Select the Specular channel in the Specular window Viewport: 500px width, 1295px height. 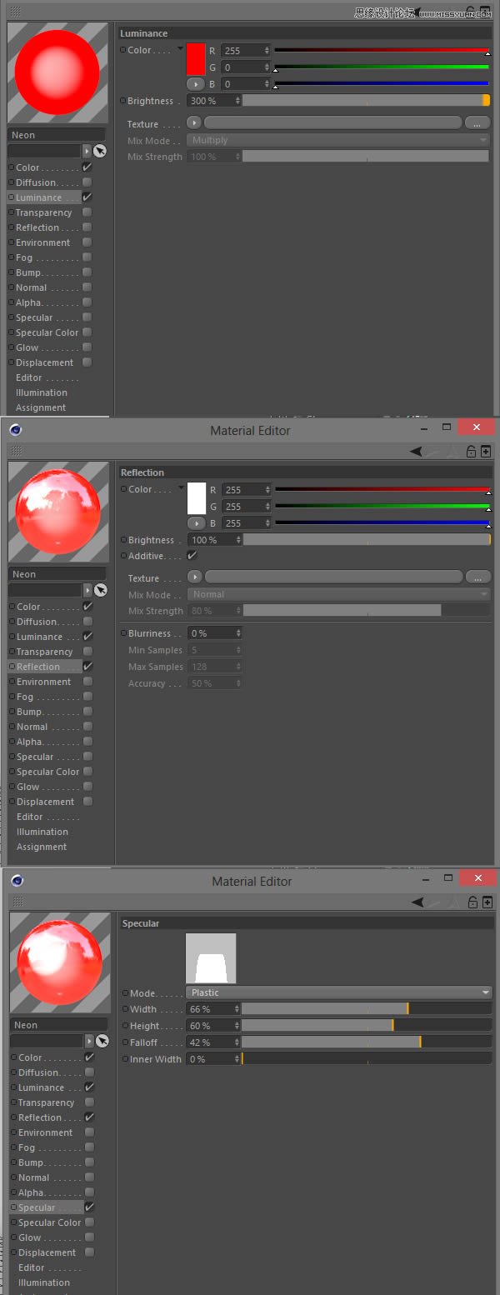click(37, 1207)
